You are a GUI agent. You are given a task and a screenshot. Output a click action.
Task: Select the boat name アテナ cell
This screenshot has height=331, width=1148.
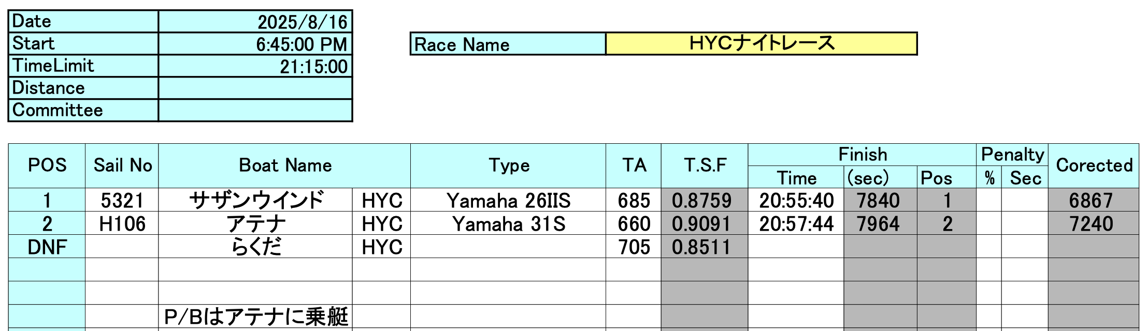256,223
